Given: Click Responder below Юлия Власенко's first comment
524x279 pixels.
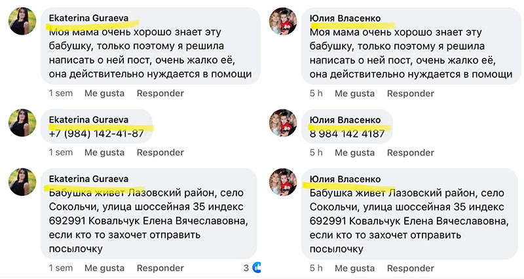Looking at the screenshot, I should pos(411,94).
